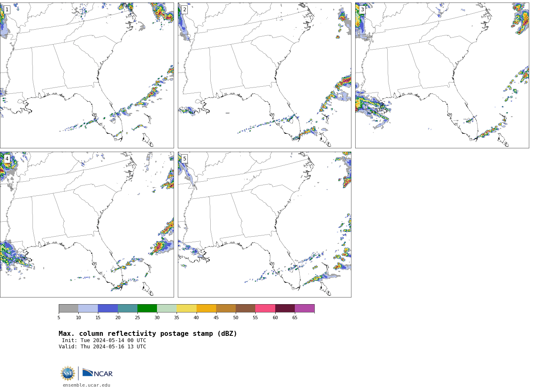Click the Max. column reflectivity title
The image size is (533, 390).
pyautogui.click(x=148, y=334)
